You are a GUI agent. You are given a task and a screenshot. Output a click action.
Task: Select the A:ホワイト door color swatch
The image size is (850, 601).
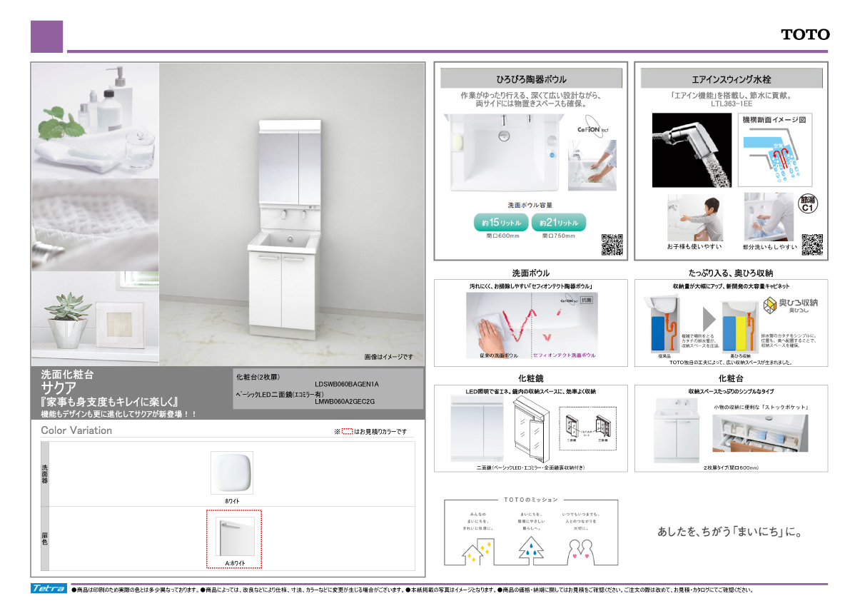pyautogui.click(x=235, y=537)
